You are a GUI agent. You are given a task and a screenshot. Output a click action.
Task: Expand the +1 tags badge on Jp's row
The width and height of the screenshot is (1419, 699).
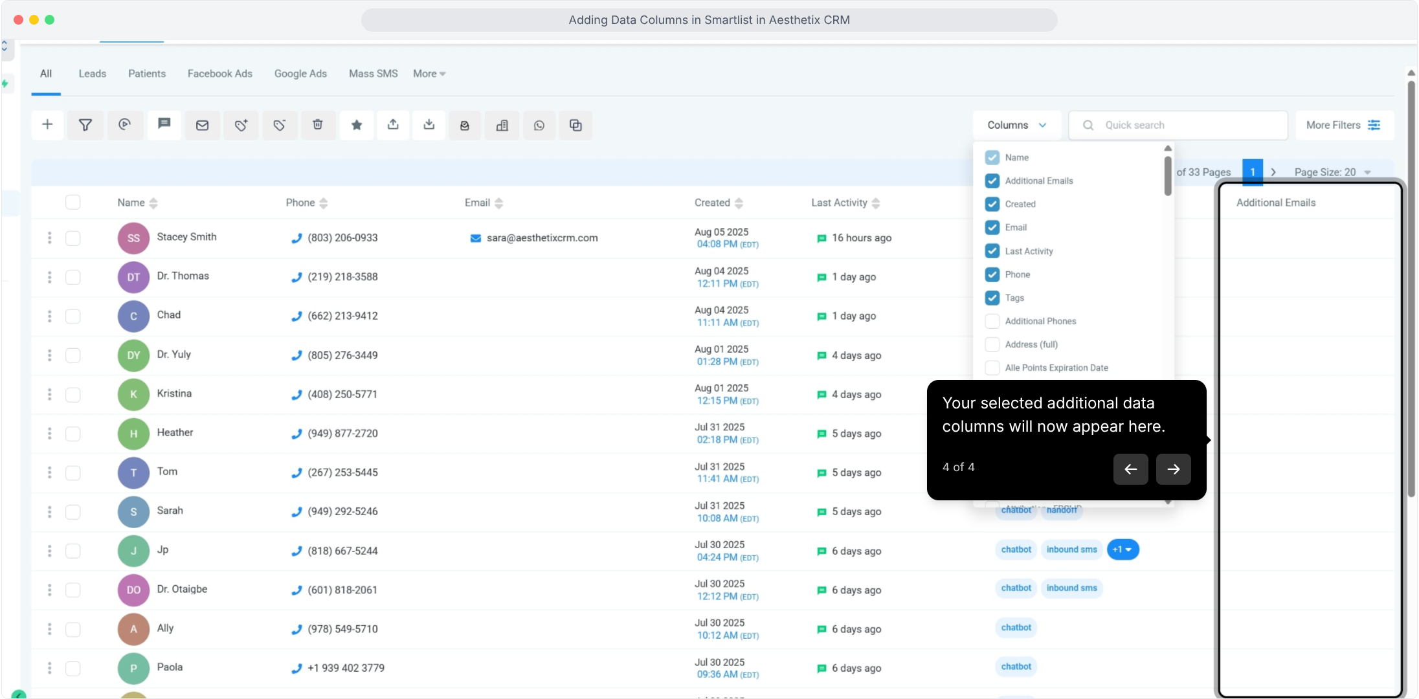click(1123, 549)
